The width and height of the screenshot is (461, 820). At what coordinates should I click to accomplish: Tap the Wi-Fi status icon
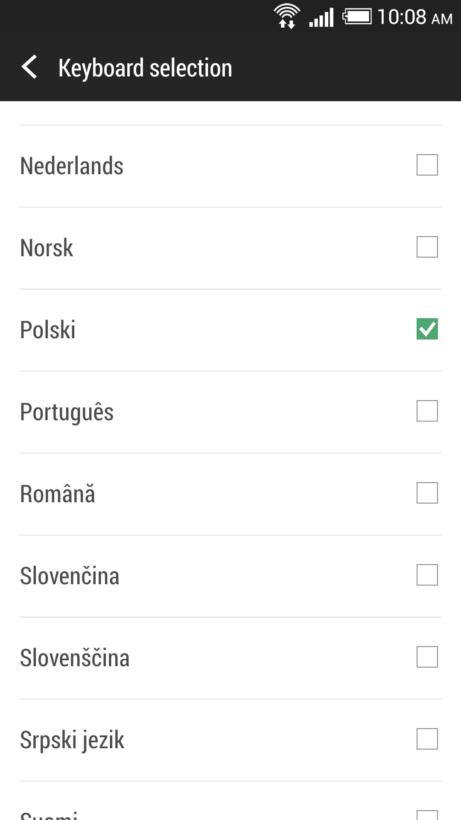click(287, 15)
